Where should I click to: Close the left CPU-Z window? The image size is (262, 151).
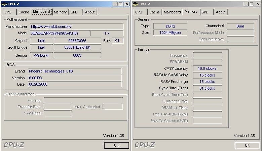click(x=127, y=4)
